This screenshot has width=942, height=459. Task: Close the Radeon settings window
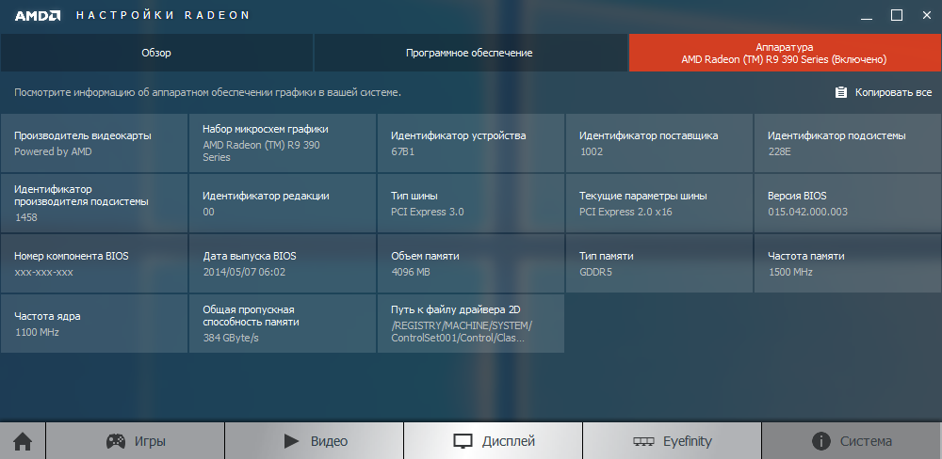pyautogui.click(x=926, y=16)
